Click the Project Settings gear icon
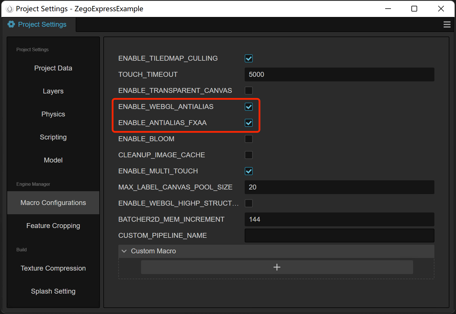 click(11, 24)
